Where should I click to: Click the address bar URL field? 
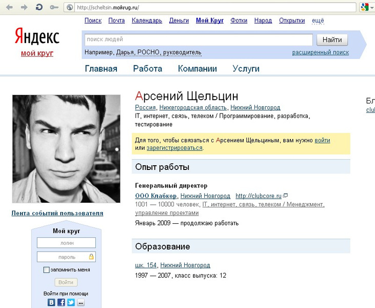point(215,7)
